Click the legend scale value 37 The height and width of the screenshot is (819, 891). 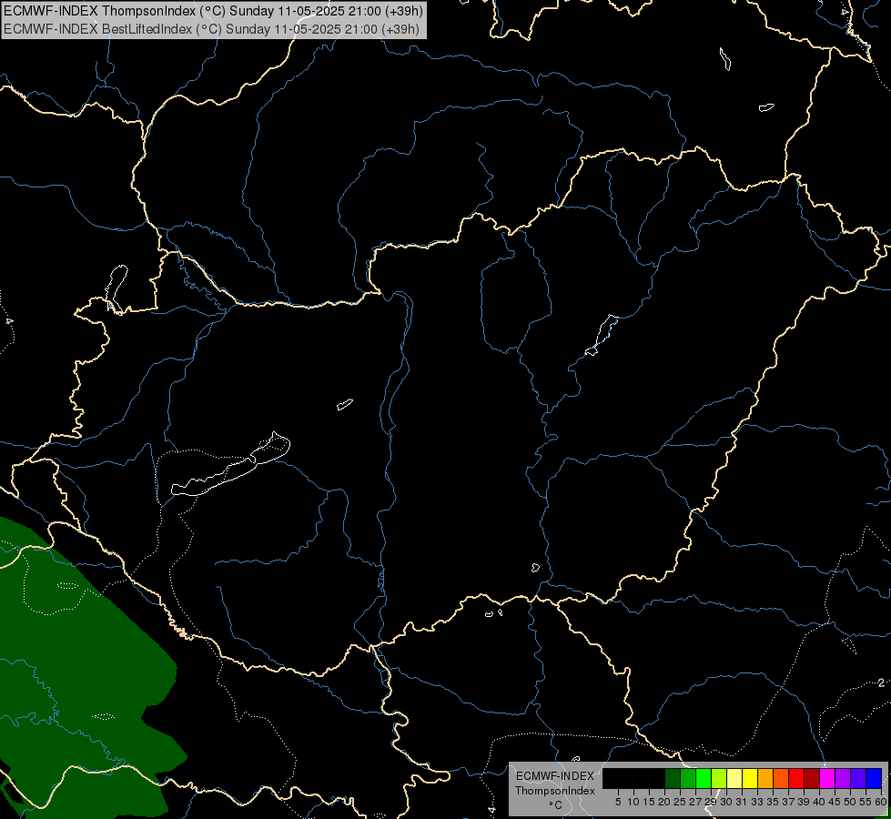[x=788, y=802]
